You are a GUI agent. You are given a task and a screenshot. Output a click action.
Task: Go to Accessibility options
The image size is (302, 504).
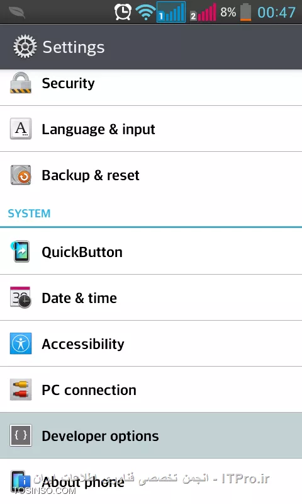(x=151, y=343)
